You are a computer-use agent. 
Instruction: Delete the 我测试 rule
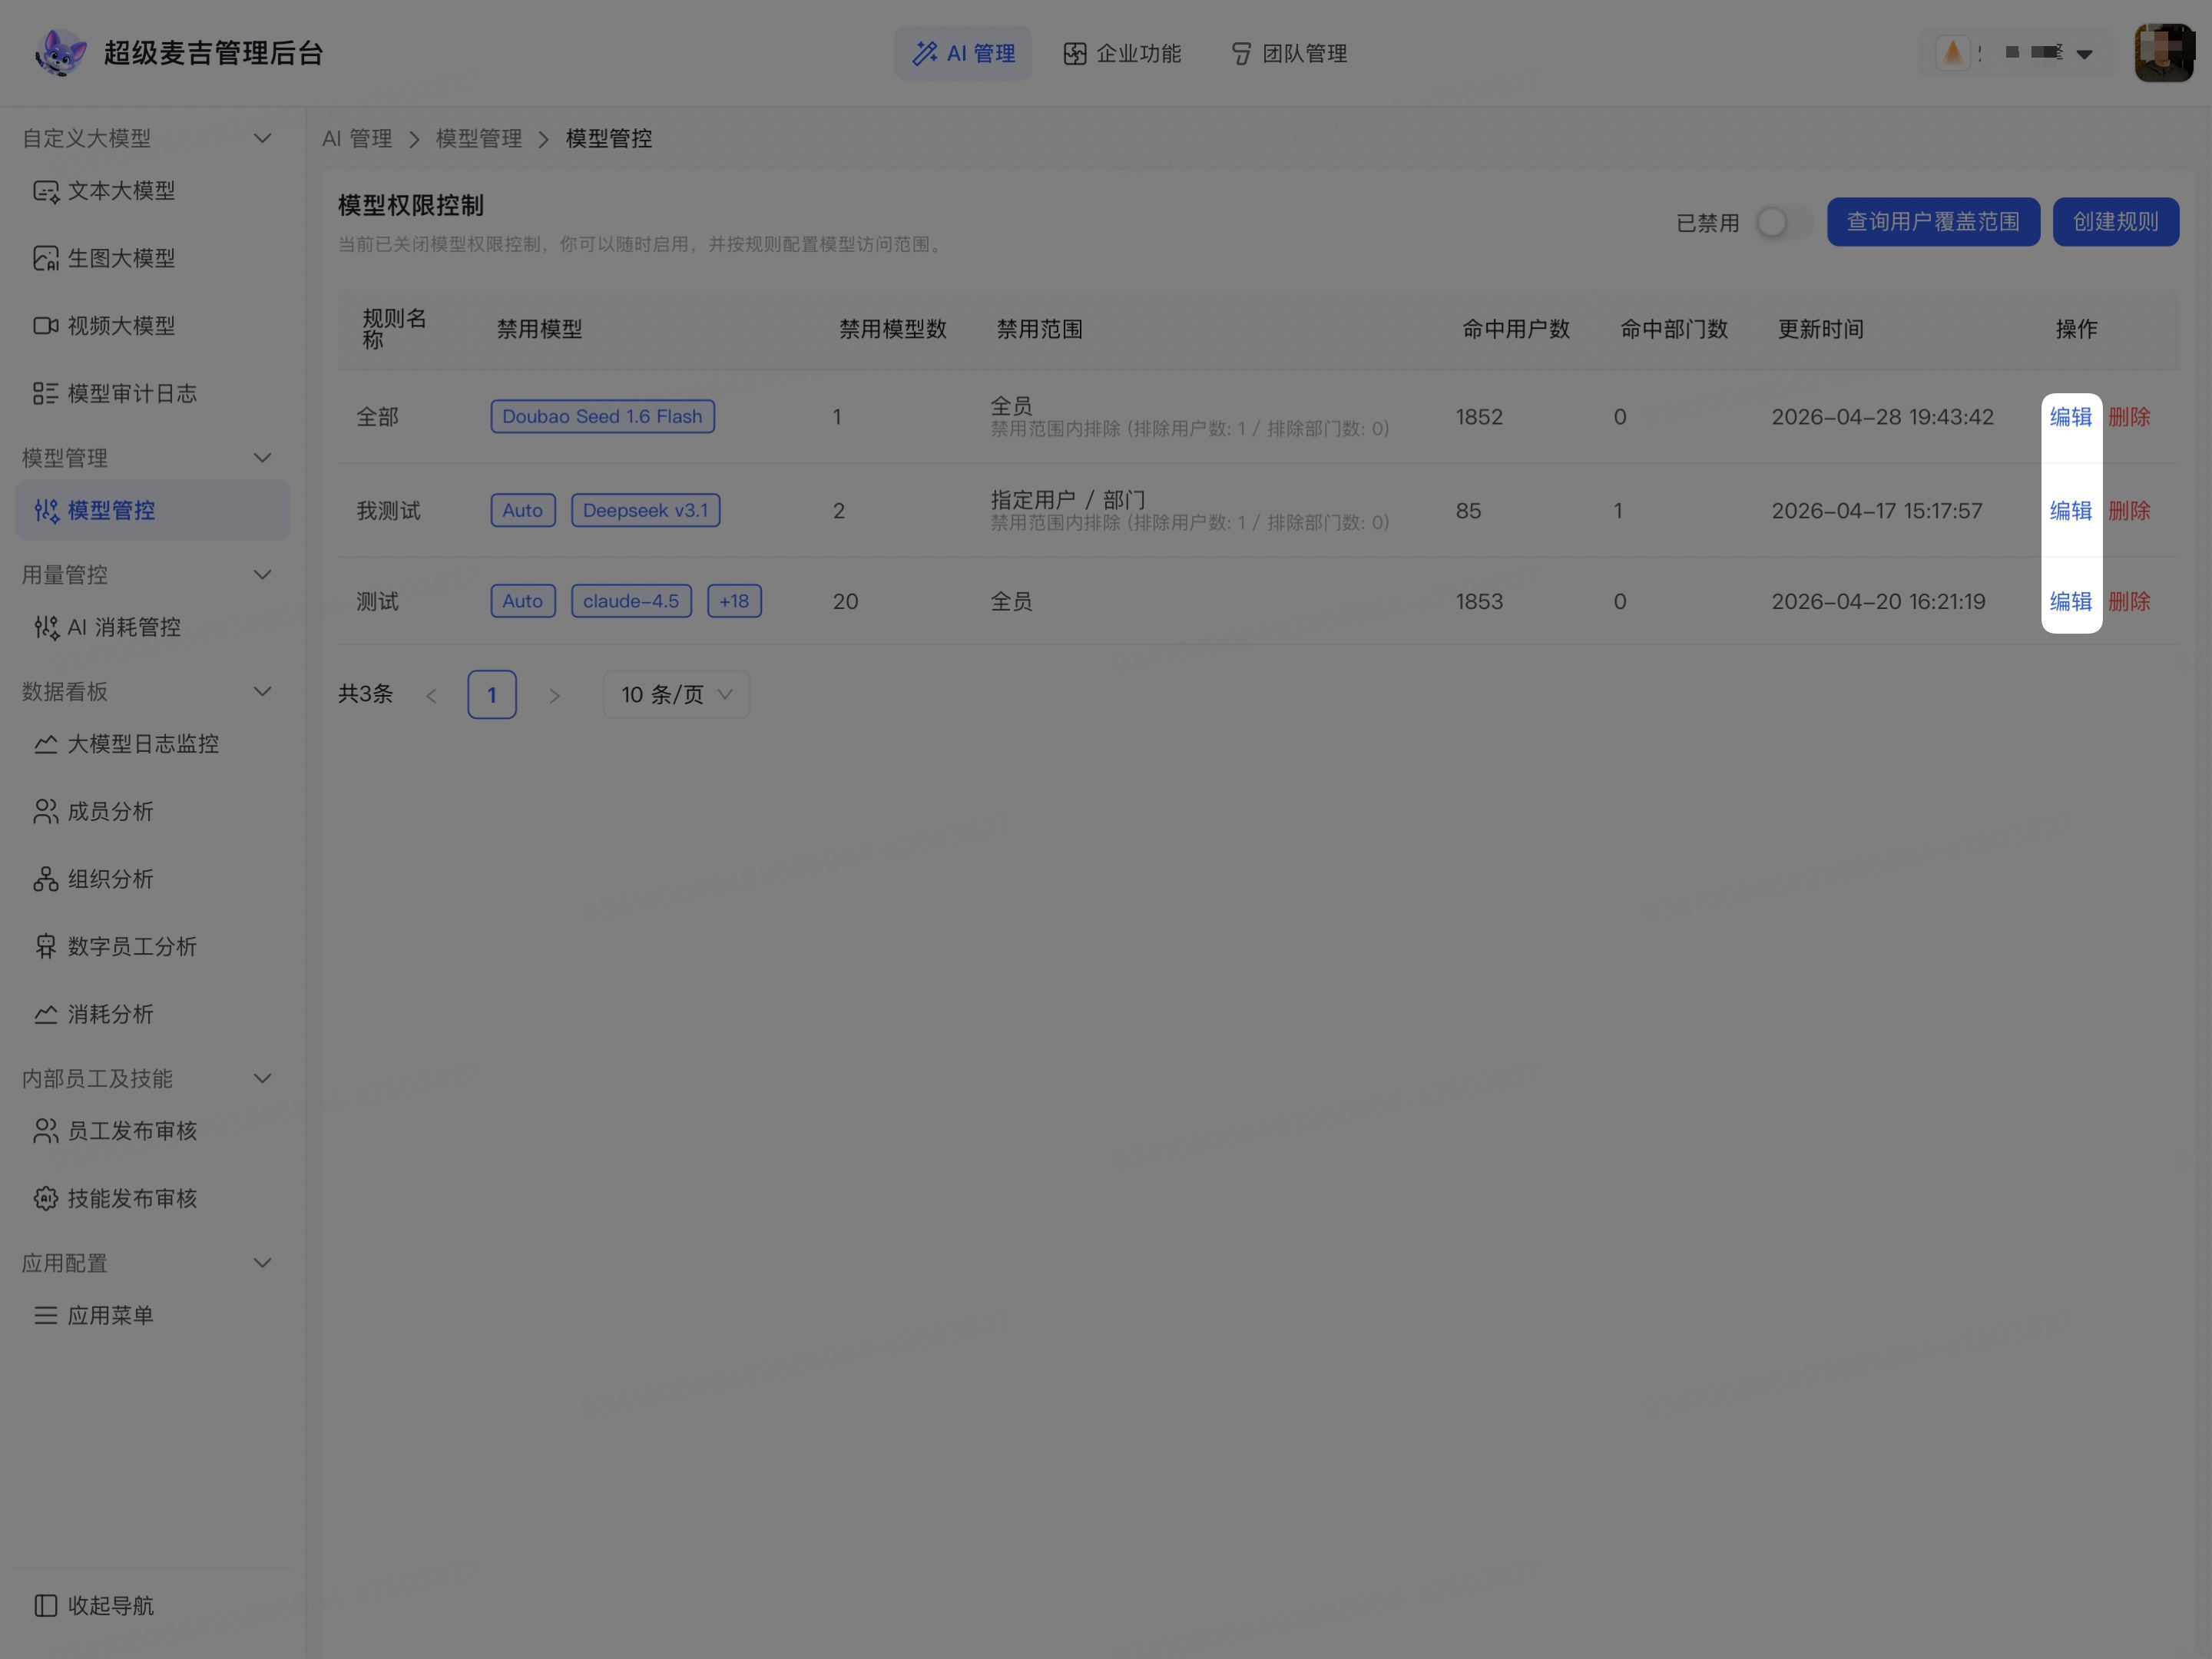click(x=2129, y=511)
